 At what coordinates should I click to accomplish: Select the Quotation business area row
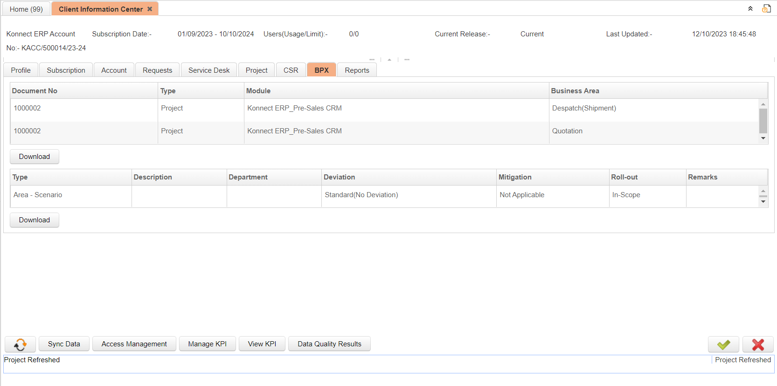(567, 131)
